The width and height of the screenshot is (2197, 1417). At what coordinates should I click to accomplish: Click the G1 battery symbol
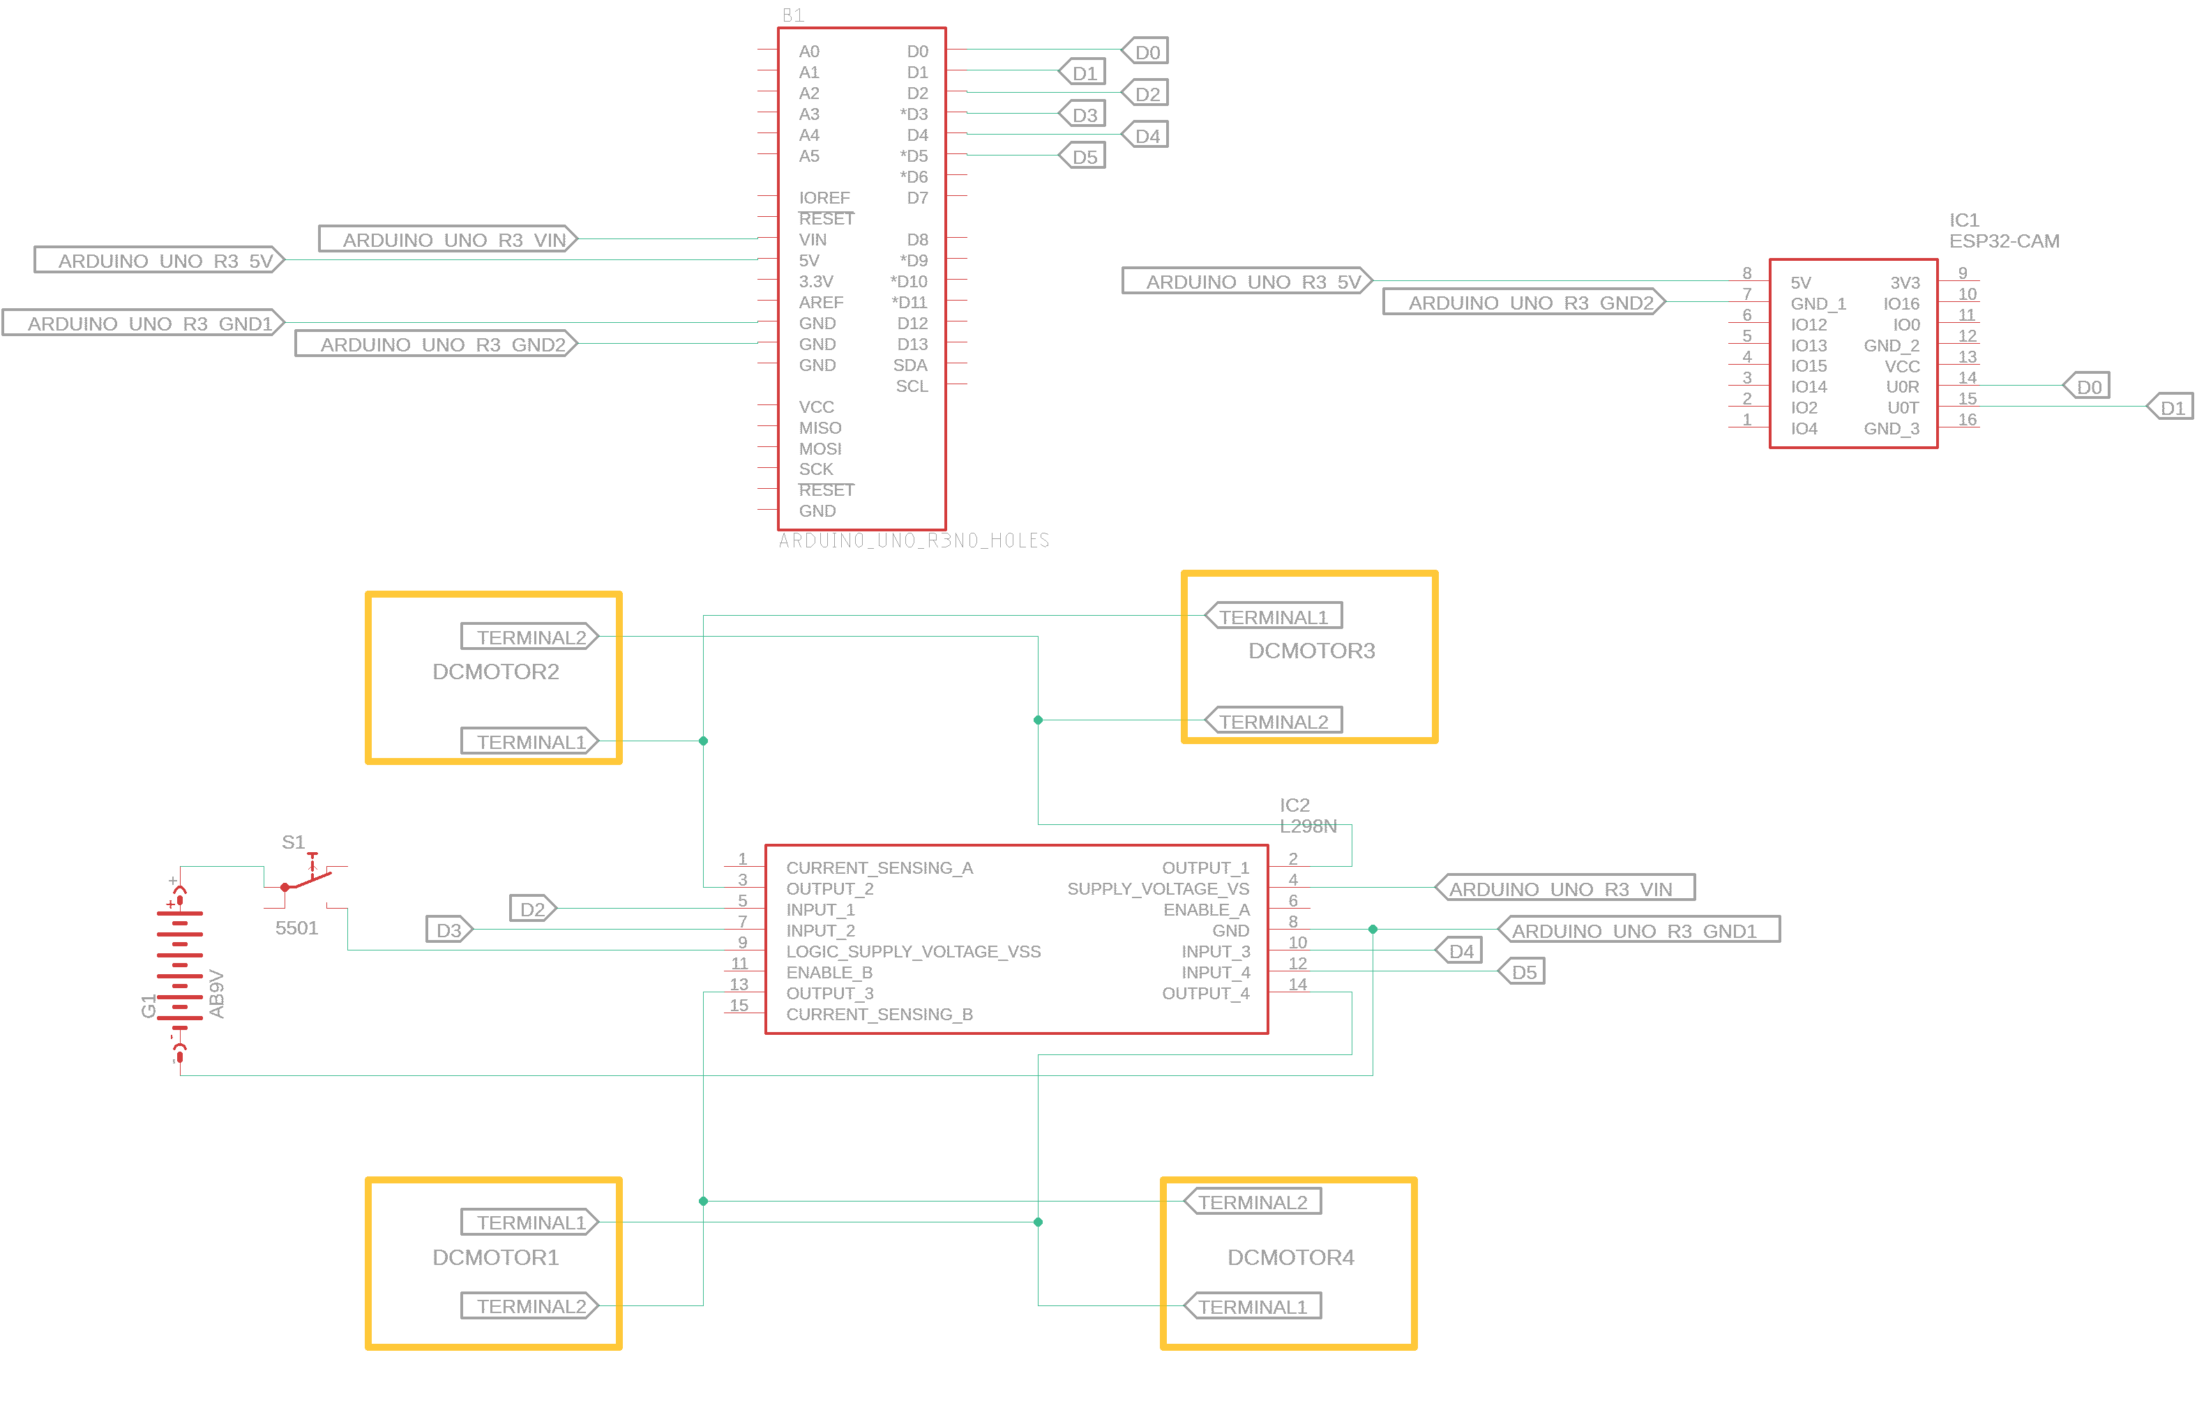pyautogui.click(x=179, y=971)
